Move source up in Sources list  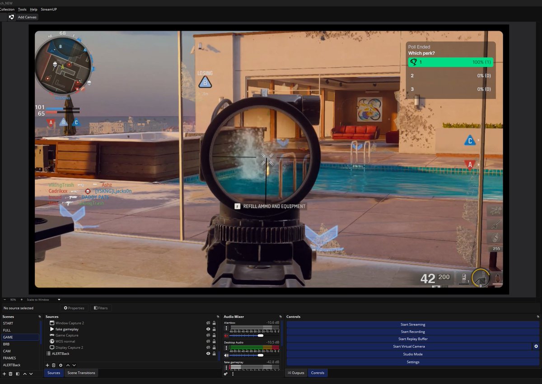click(68, 365)
